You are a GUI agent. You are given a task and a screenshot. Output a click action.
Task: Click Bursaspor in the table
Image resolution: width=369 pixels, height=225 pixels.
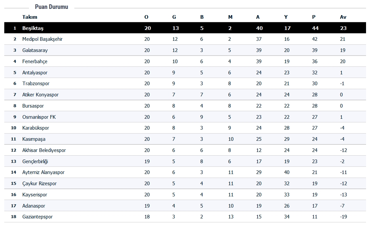point(33,106)
